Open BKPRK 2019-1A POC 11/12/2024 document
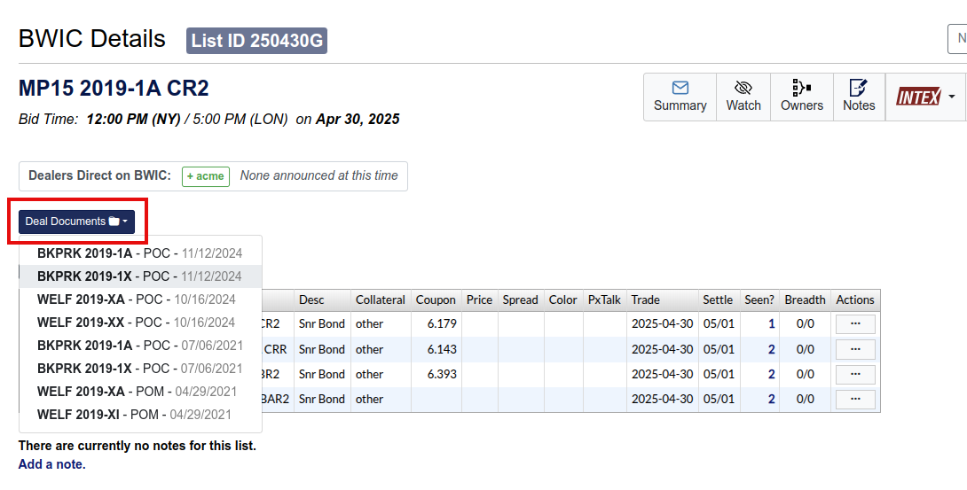Image resolution: width=967 pixels, height=490 pixels. pos(139,253)
